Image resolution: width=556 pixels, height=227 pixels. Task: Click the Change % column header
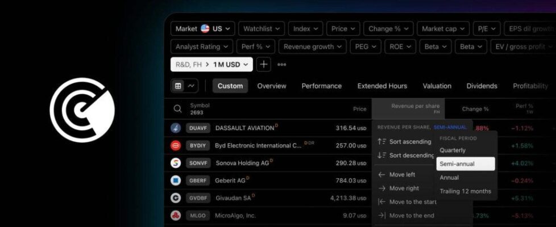(475, 109)
